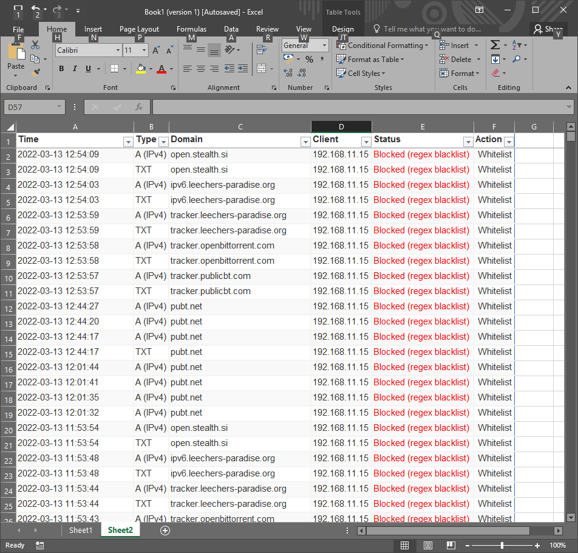Click the Undo arrow in title bar
578x553 pixels.
[35, 9]
